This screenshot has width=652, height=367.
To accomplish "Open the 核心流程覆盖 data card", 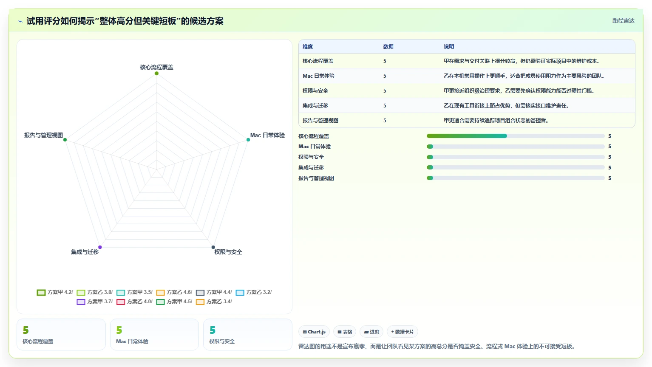I will [61, 335].
